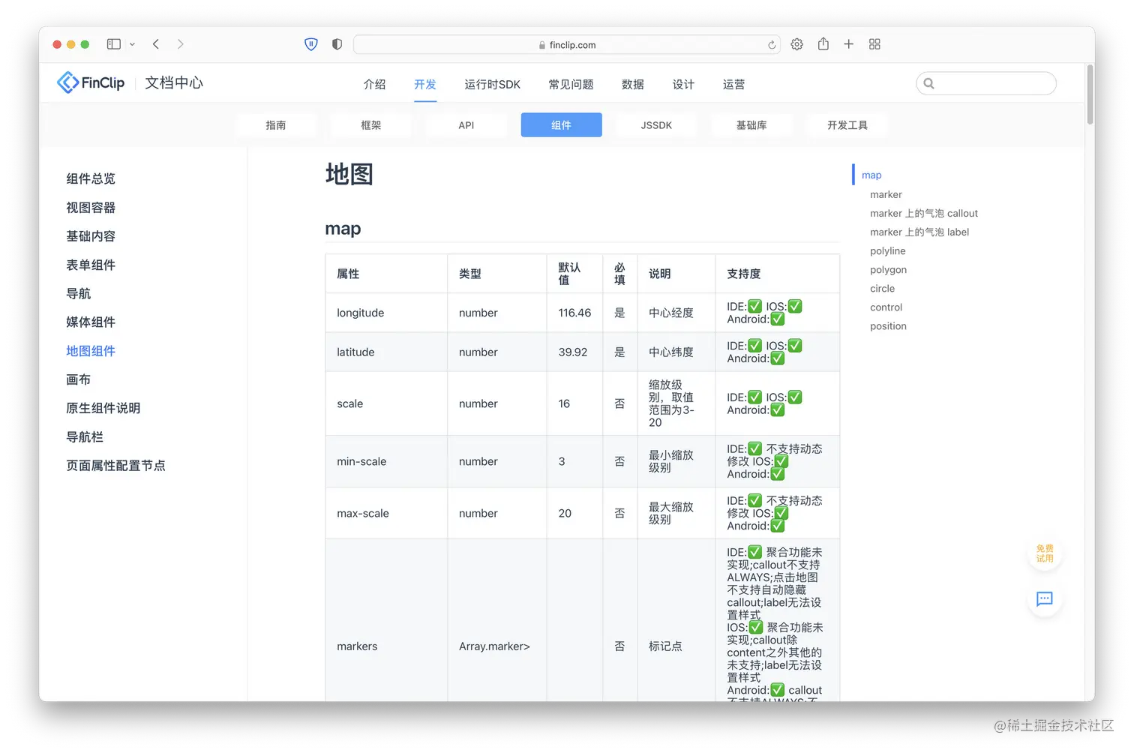Switch to the API tab
Screen dimensions: 1134x753
pos(466,125)
